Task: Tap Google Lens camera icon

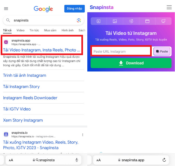Action: [x=79, y=20]
